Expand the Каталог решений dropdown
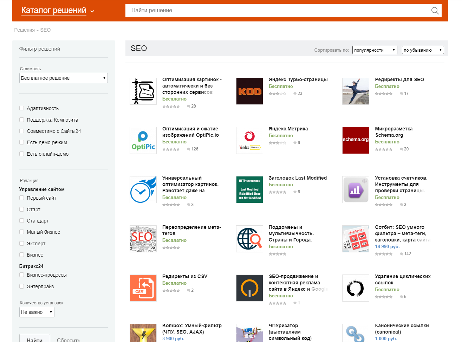462x342 pixels. (x=58, y=11)
